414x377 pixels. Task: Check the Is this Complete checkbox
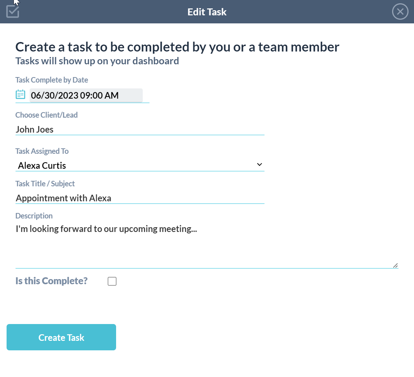click(x=112, y=281)
